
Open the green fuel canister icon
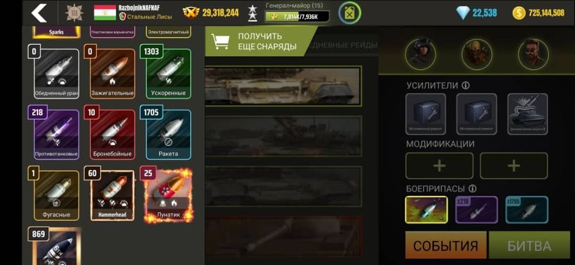point(350,13)
